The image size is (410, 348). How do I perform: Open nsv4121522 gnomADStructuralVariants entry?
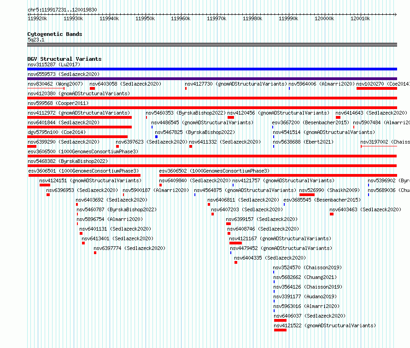click(325, 325)
